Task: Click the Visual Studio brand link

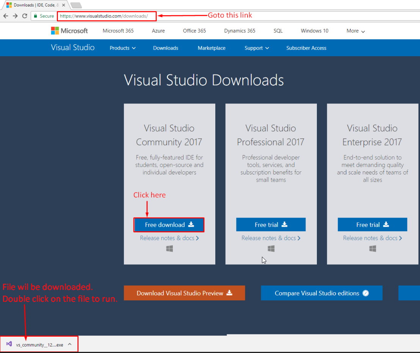Action: pos(72,47)
